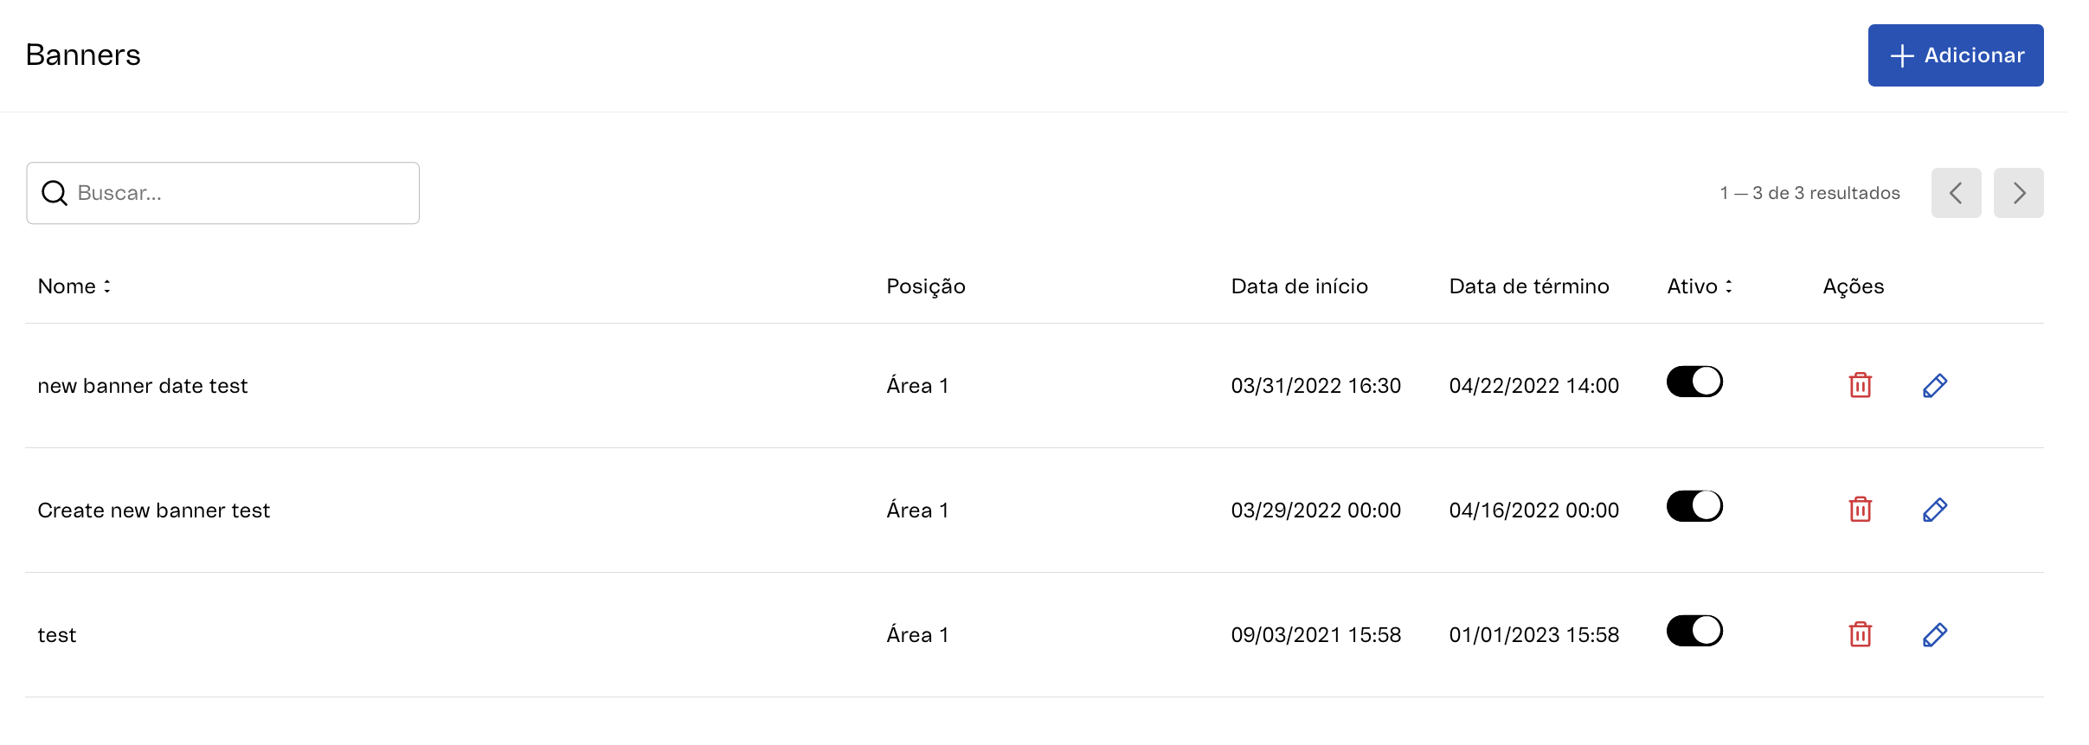The width and height of the screenshot is (2089, 745).
Task: Click the Posição column header
Action: tap(925, 286)
